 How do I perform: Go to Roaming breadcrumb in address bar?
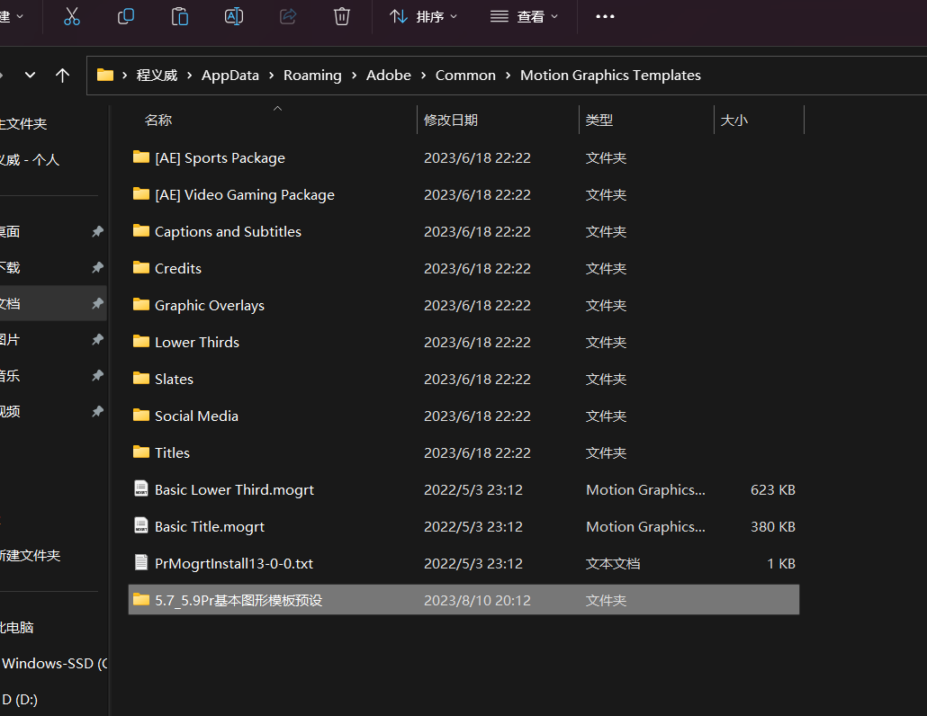point(312,76)
